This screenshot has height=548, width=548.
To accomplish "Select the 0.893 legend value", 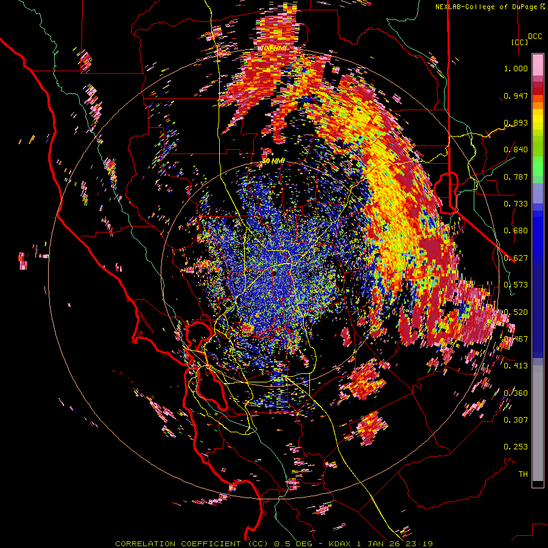I will point(516,122).
